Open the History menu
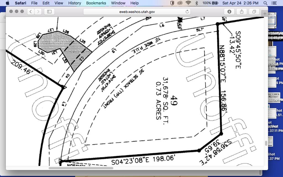Screen dimensions: 283x177 75,3
